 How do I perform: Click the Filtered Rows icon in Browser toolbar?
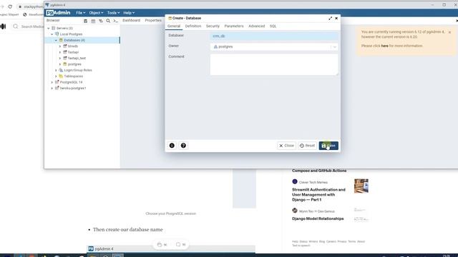coord(101,21)
